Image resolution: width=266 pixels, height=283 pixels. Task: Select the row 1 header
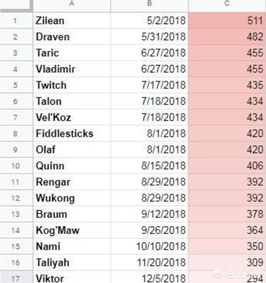[x=16, y=21]
